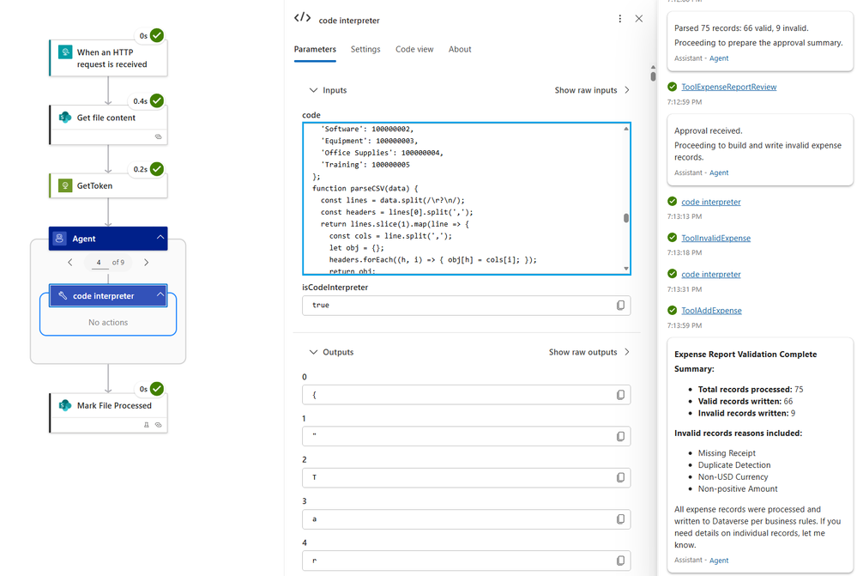Click the link icon on Mark File Processed card
The image size is (857, 576).
(x=158, y=424)
